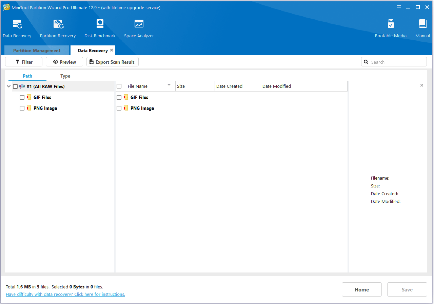434x304 pixels.
Task: Click the Save button
Action: click(x=407, y=289)
